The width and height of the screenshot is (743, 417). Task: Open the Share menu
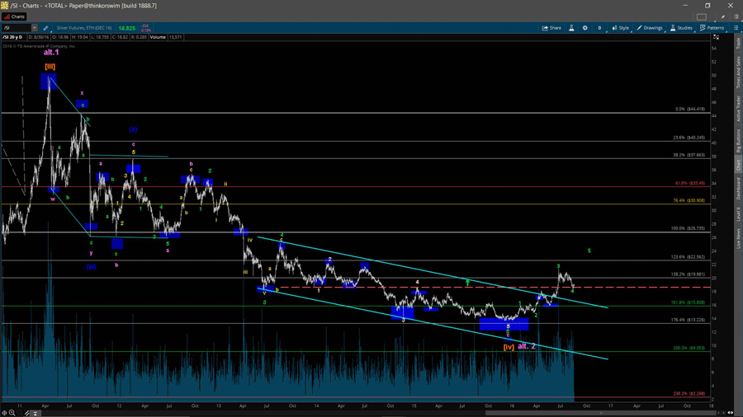(x=551, y=28)
